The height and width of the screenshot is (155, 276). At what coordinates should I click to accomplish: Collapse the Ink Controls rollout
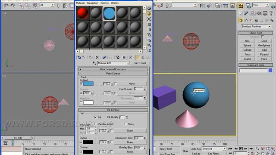(113, 110)
